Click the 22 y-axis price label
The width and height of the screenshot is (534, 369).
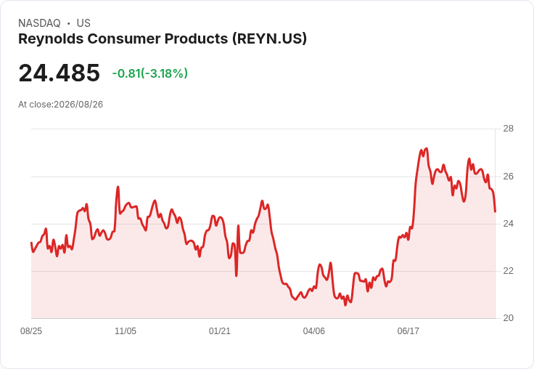pos(508,271)
